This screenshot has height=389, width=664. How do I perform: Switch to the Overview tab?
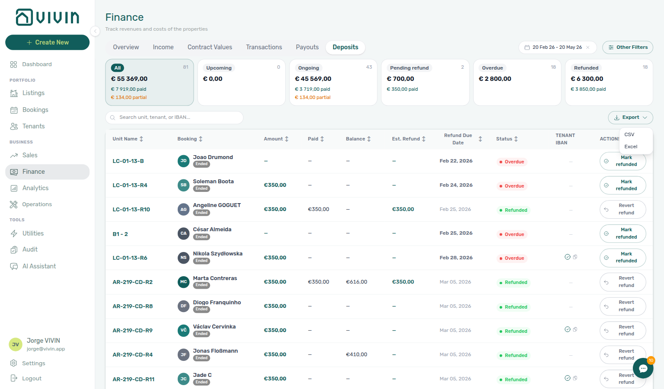point(126,47)
